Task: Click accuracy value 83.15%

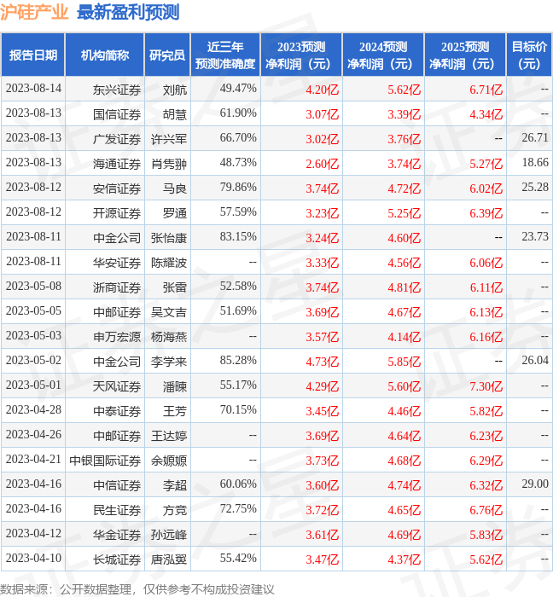Action: point(238,237)
